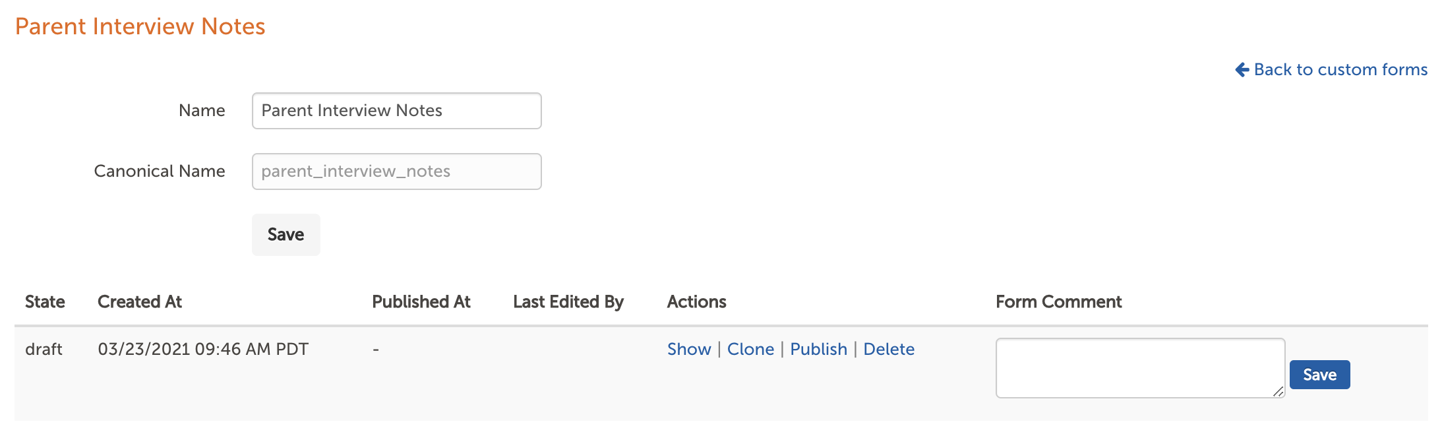Click into the Form Comment text area
1444x438 pixels.
point(1141,368)
